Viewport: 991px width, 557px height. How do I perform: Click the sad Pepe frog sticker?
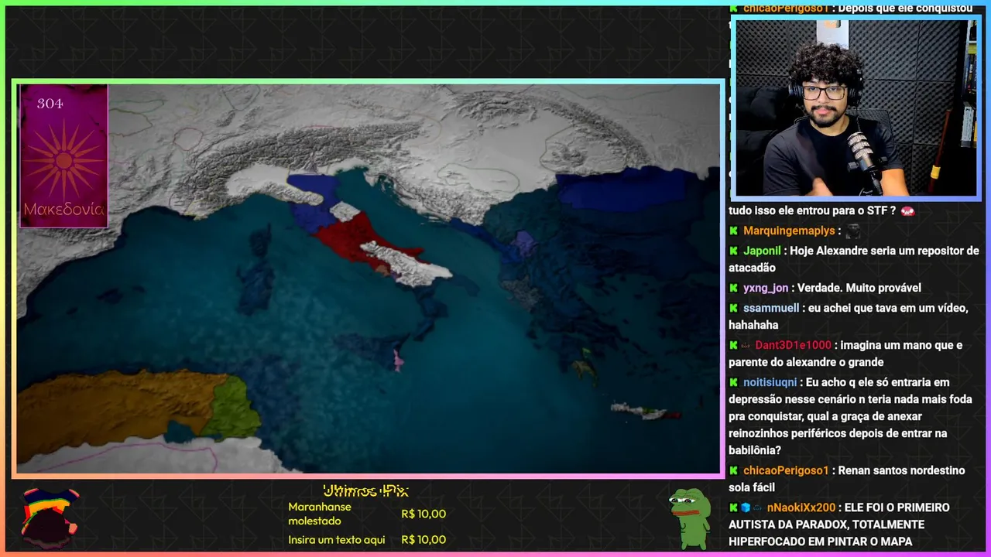coord(690,518)
